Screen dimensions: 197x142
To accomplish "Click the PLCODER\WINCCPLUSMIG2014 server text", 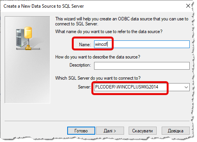I will pyautogui.click(x=127, y=87).
